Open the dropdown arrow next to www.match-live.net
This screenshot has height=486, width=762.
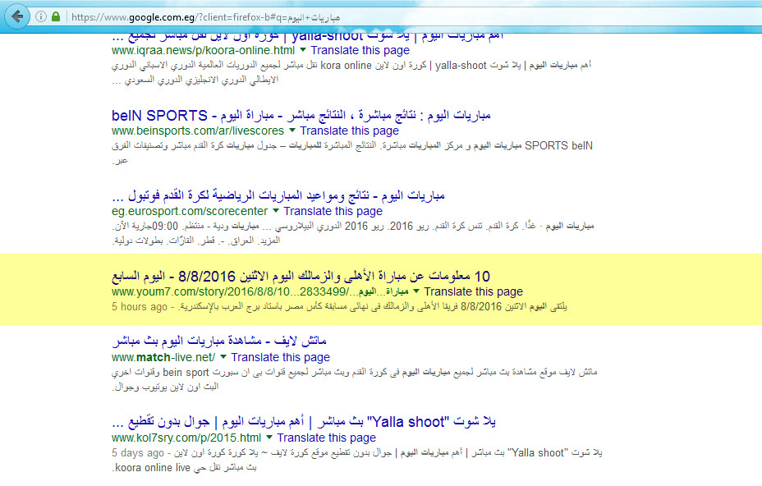coord(223,356)
